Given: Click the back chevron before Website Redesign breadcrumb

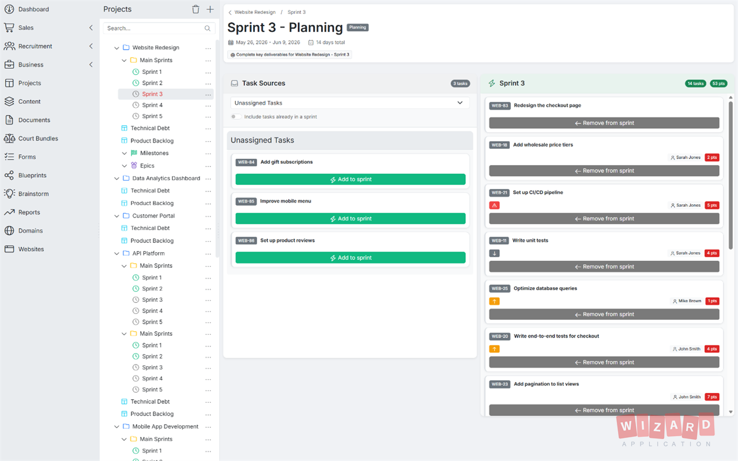Looking at the screenshot, I should pyautogui.click(x=230, y=12).
